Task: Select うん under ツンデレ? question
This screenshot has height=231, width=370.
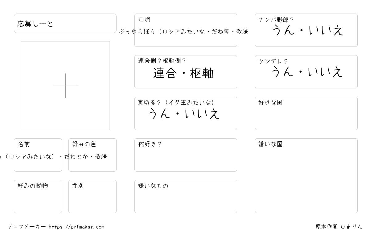Action: coord(282,72)
